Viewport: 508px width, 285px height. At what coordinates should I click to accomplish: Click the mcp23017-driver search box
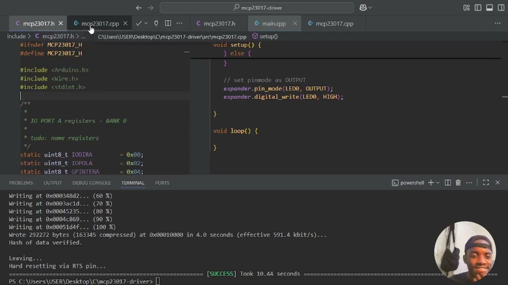256,8
